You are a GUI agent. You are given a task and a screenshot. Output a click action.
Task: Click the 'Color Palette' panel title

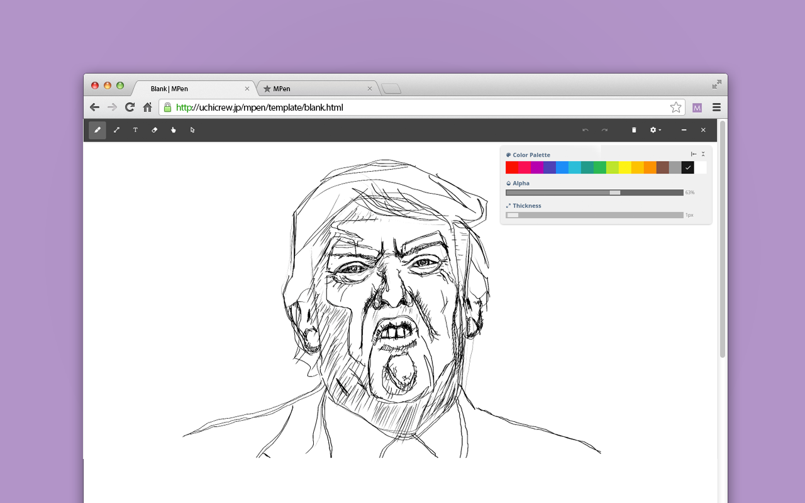531,155
